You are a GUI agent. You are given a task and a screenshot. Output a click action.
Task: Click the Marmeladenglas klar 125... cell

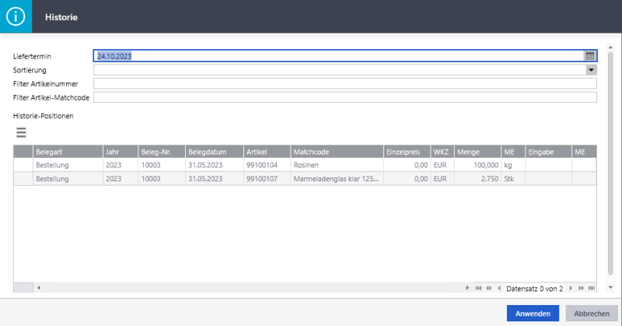tap(337, 179)
